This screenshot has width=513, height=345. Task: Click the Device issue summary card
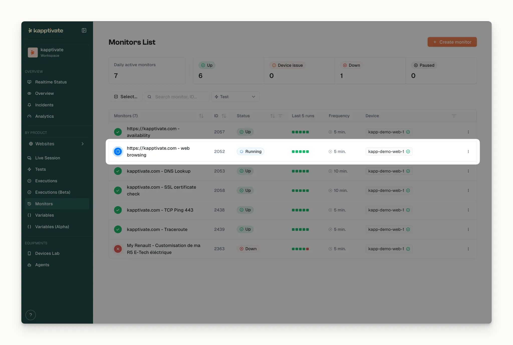(x=300, y=71)
